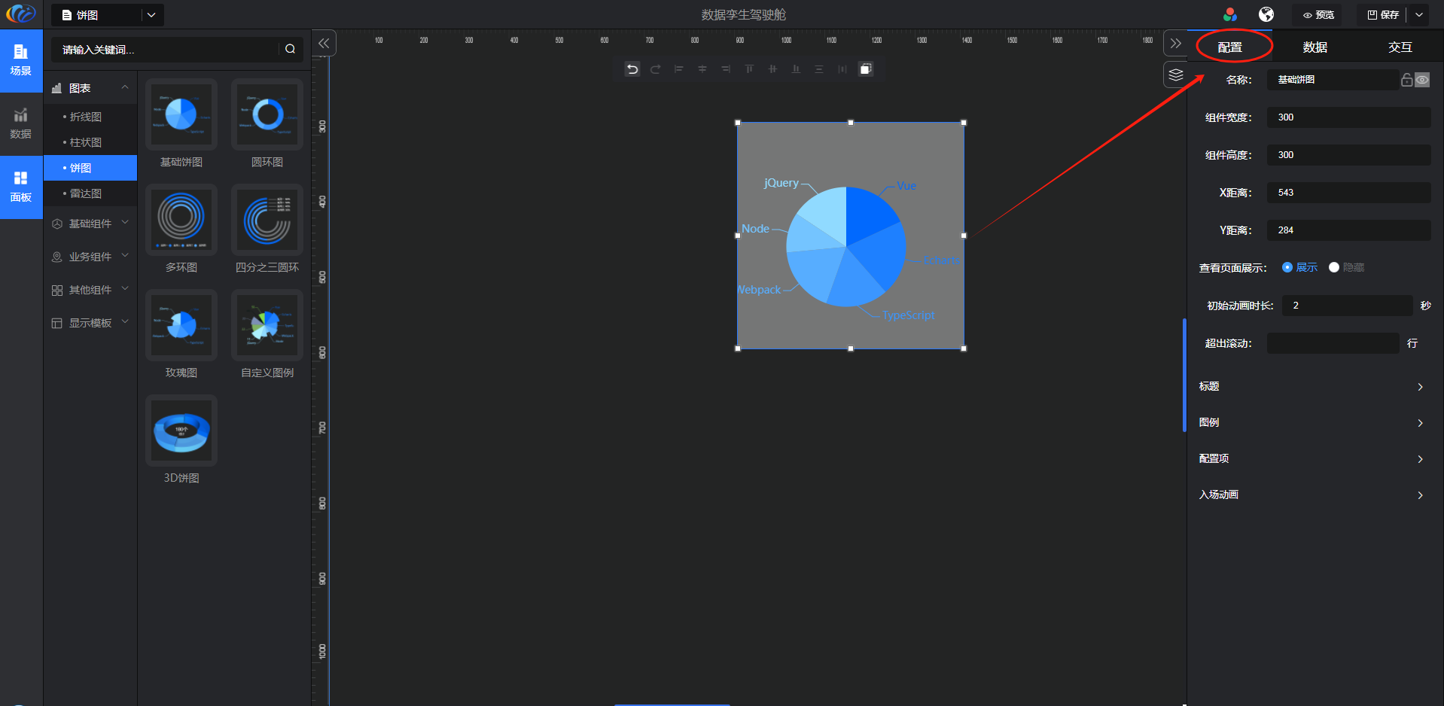The image size is (1444, 706).
Task: Select the 展示 radio button
Action: click(x=1287, y=267)
